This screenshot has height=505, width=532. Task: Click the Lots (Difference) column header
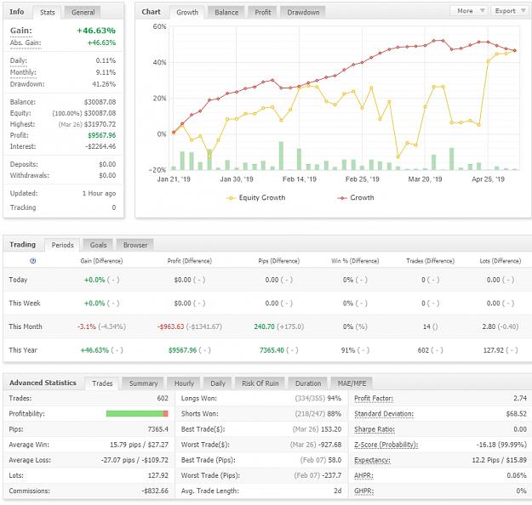[x=501, y=261]
